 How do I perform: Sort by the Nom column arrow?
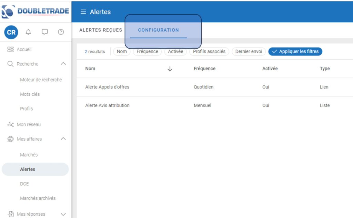coord(170,69)
